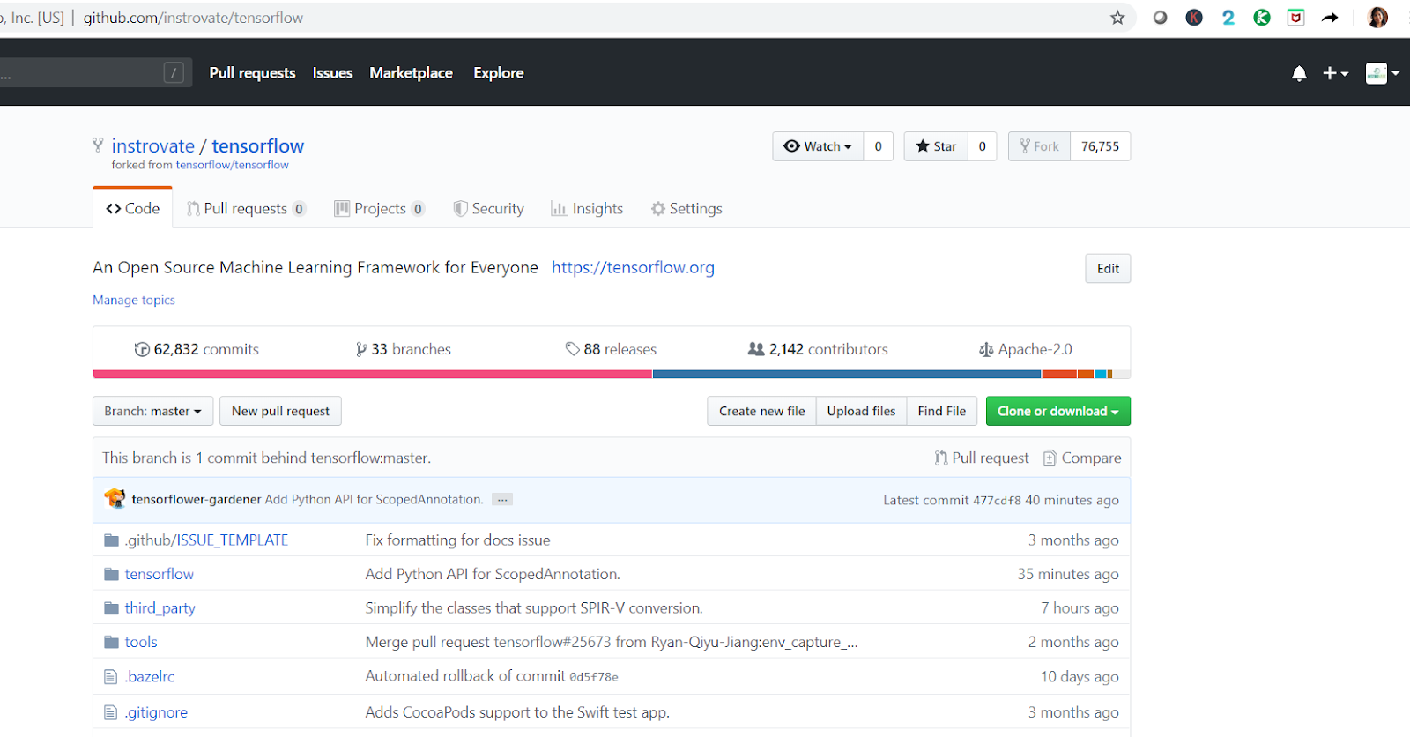Open the .gitignore file
This screenshot has width=1410, height=737.
tap(156, 712)
